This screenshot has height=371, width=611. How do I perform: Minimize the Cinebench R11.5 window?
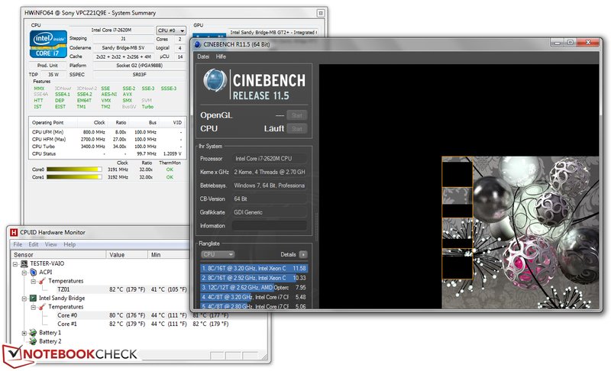click(558, 43)
